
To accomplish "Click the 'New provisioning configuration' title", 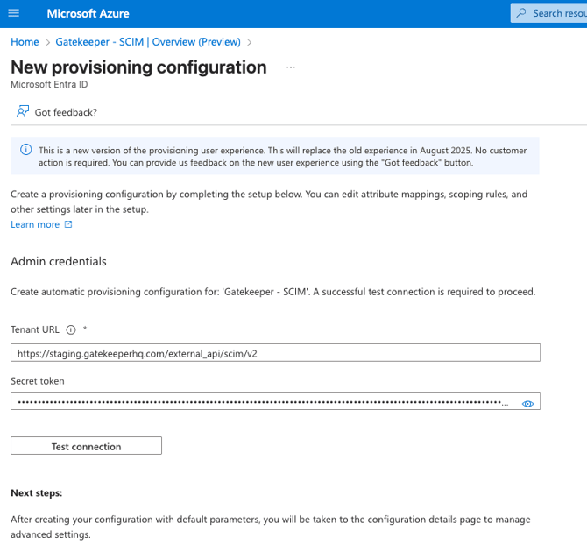I will [x=138, y=67].
